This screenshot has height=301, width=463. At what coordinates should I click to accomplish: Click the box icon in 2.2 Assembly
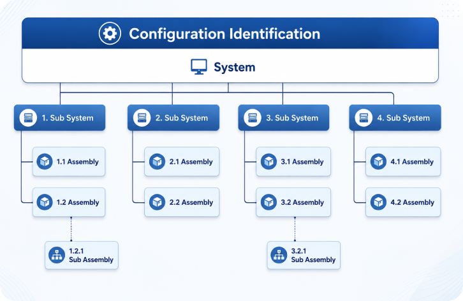coord(157,202)
